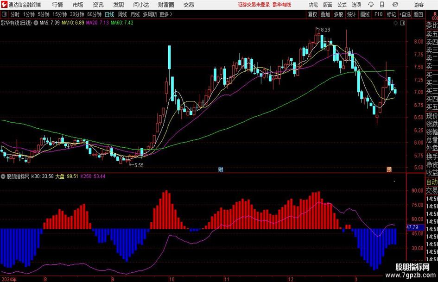Open the 问小达 menu
This screenshot has height=282, width=438.
click(x=141, y=5)
